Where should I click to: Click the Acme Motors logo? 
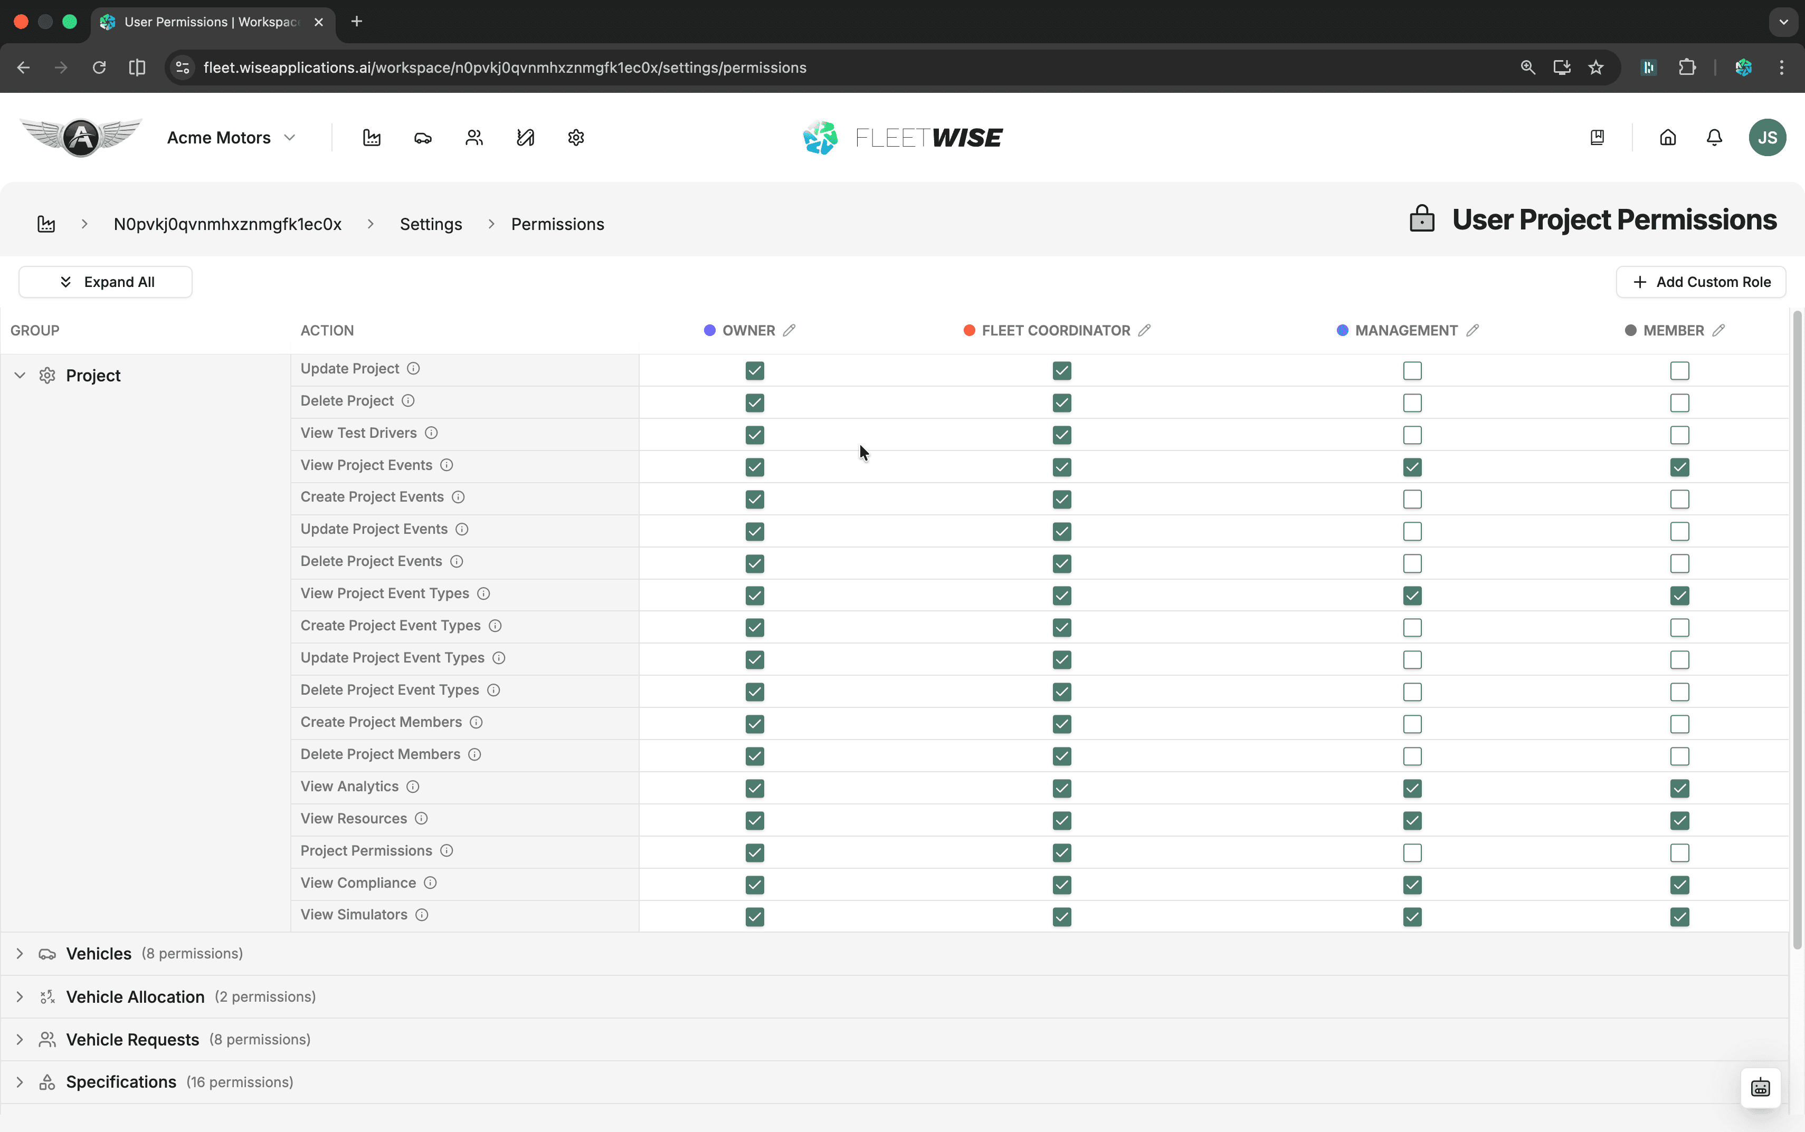click(81, 138)
